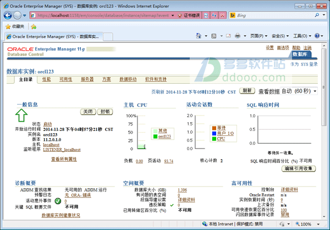Click the add to favorites bar star icon

click(x=34, y=26)
